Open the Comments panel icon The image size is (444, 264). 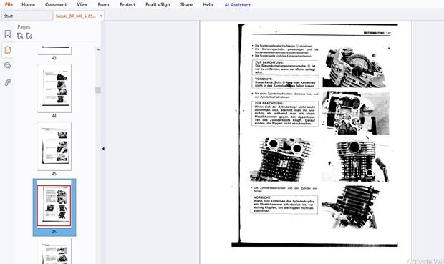[8, 66]
